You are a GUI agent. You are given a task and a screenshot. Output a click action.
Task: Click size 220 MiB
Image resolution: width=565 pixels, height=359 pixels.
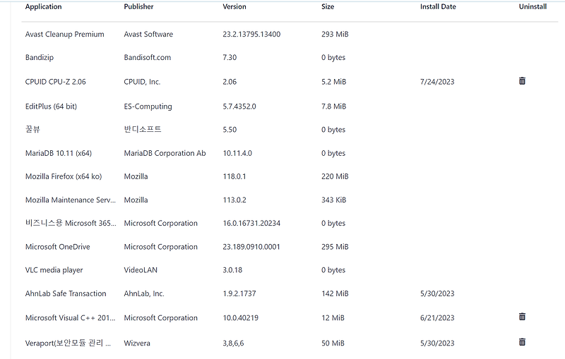point(335,176)
